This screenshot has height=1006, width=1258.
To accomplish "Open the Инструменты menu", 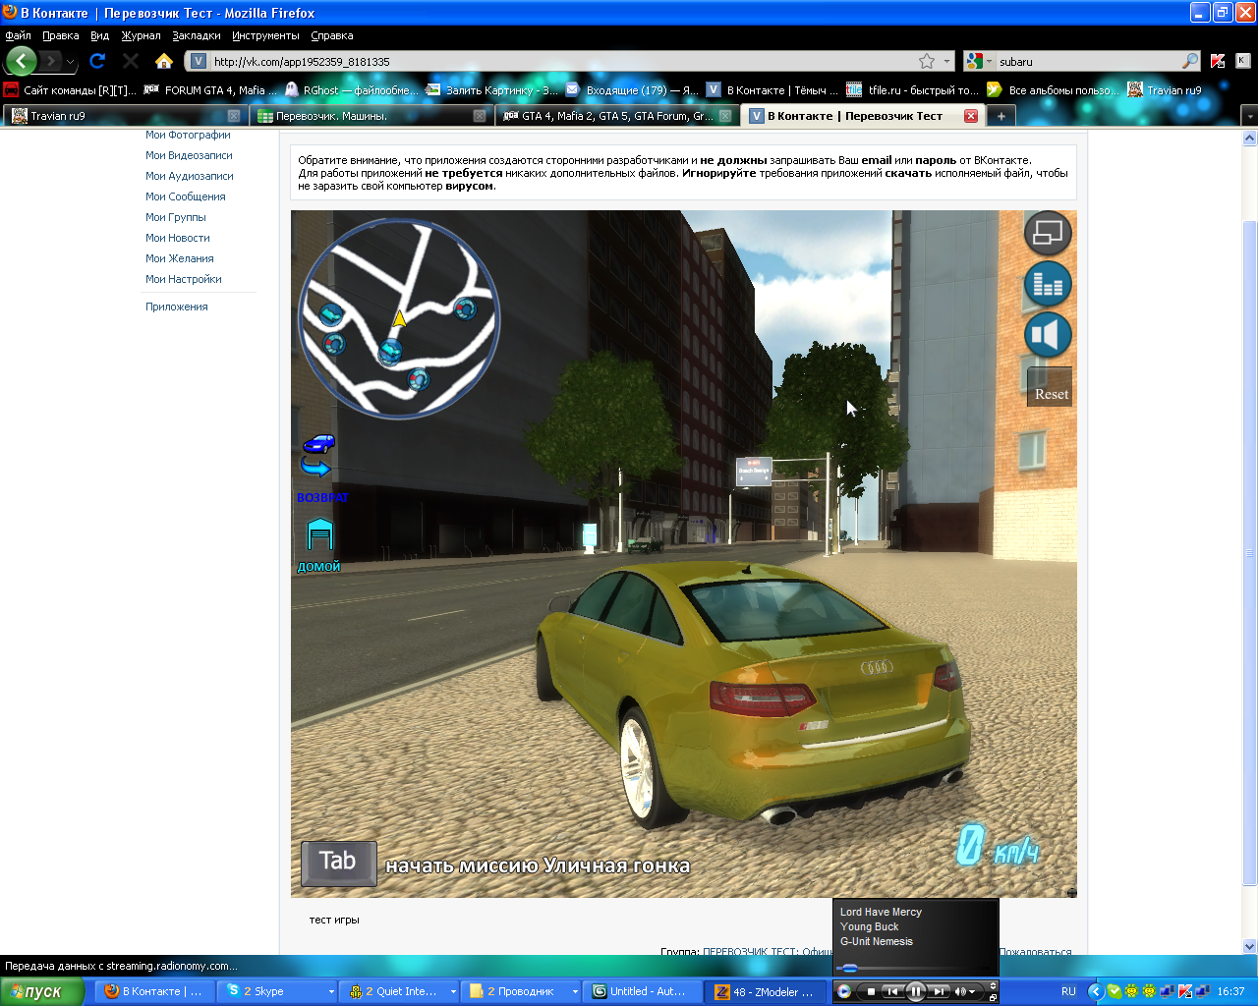I will [x=265, y=35].
